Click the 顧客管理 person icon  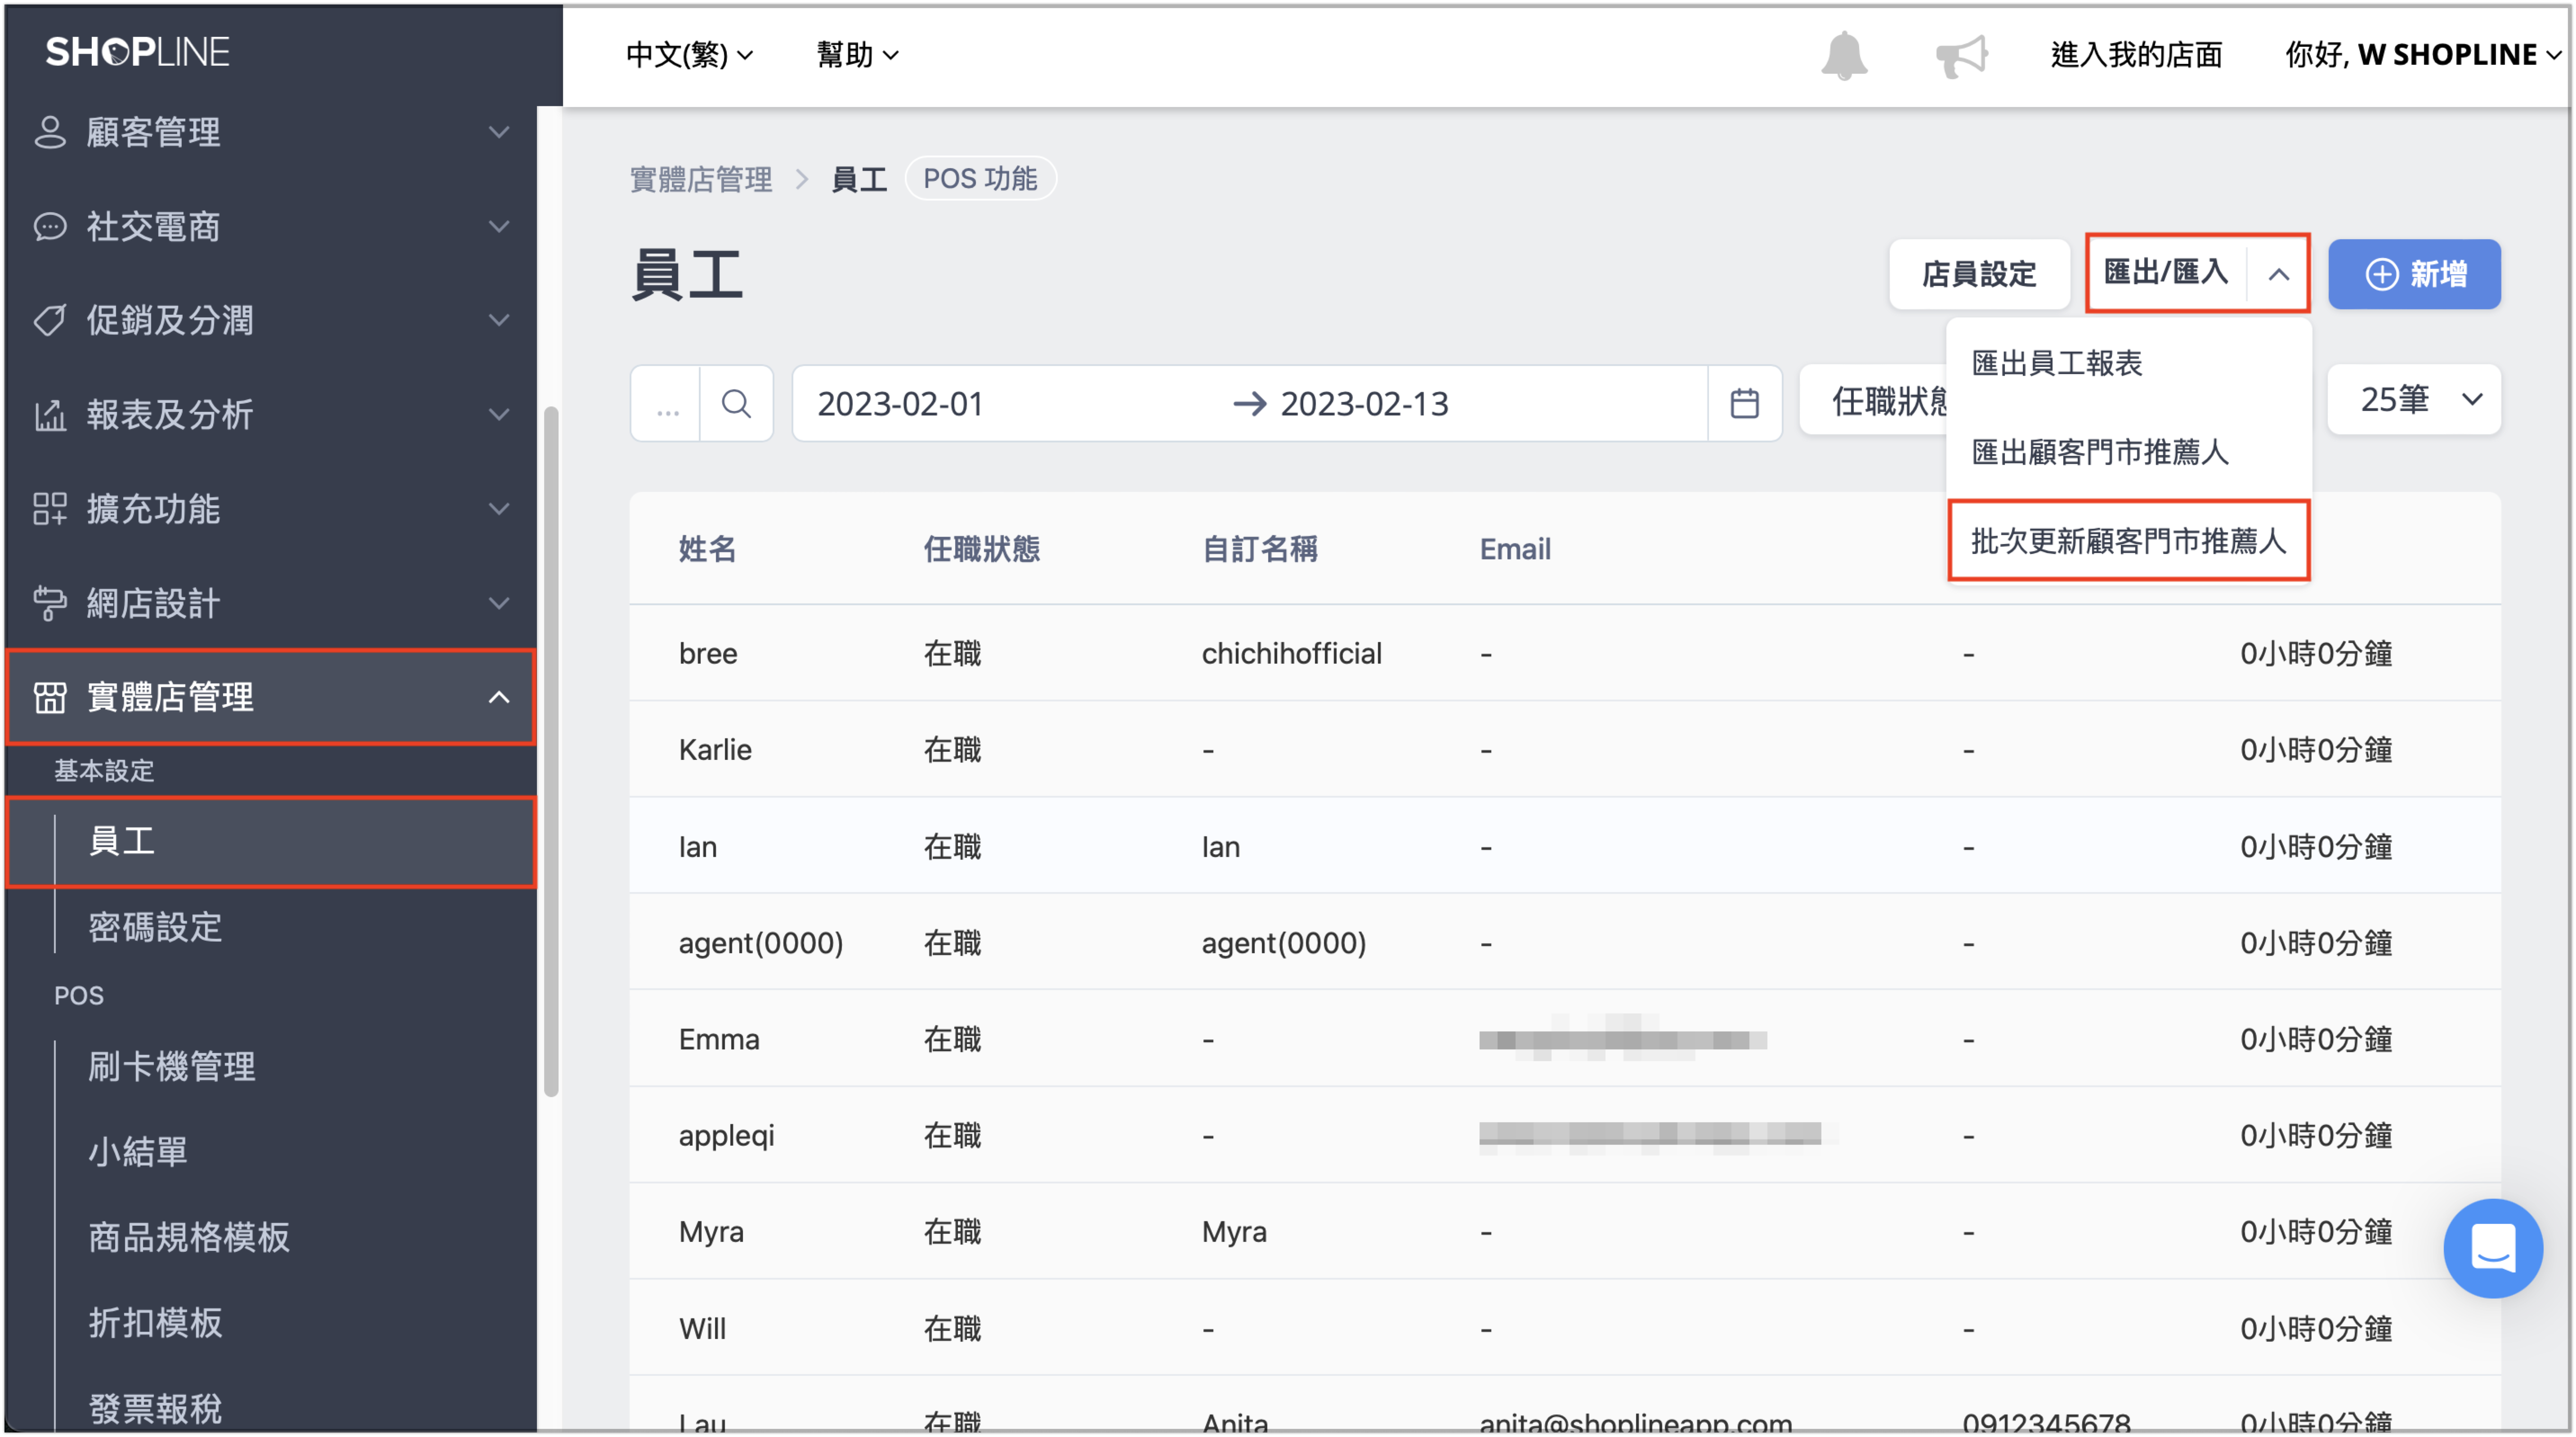click(x=49, y=132)
